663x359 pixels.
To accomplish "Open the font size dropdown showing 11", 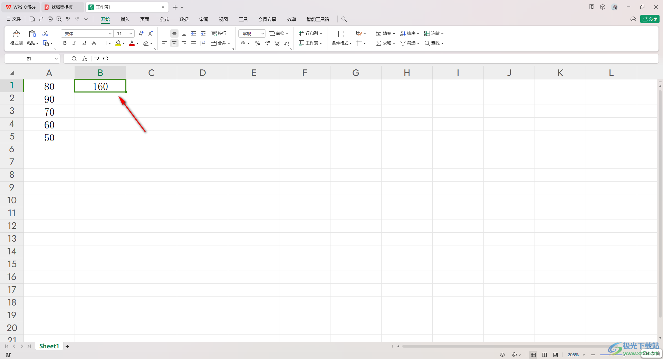I will tap(131, 33).
